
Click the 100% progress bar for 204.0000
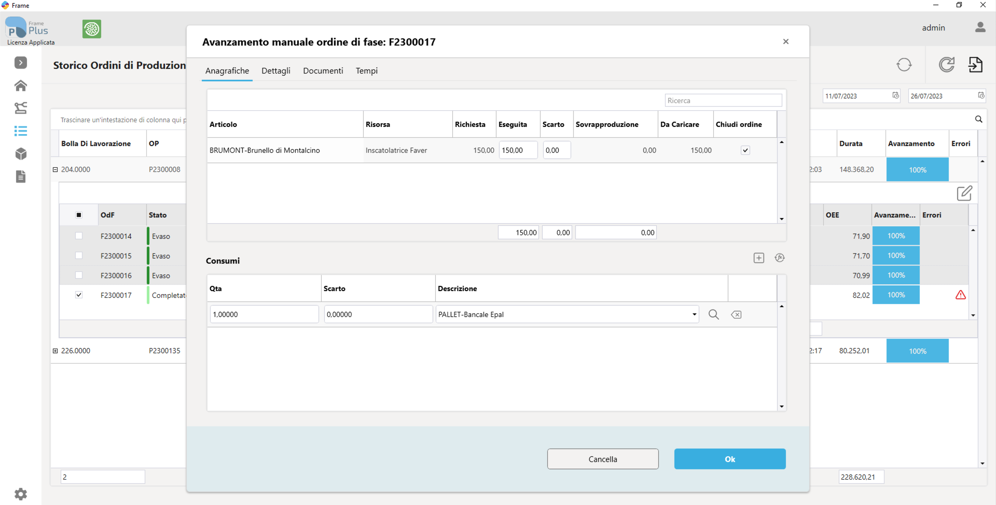point(917,169)
